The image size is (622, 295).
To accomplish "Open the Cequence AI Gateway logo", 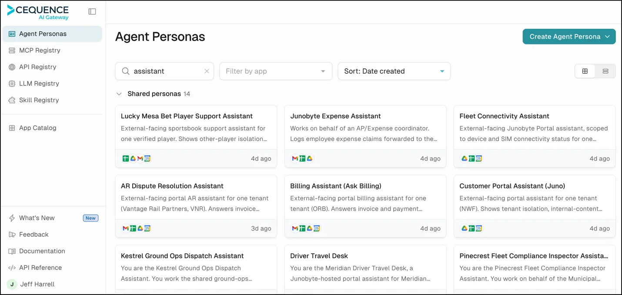I will tap(38, 12).
